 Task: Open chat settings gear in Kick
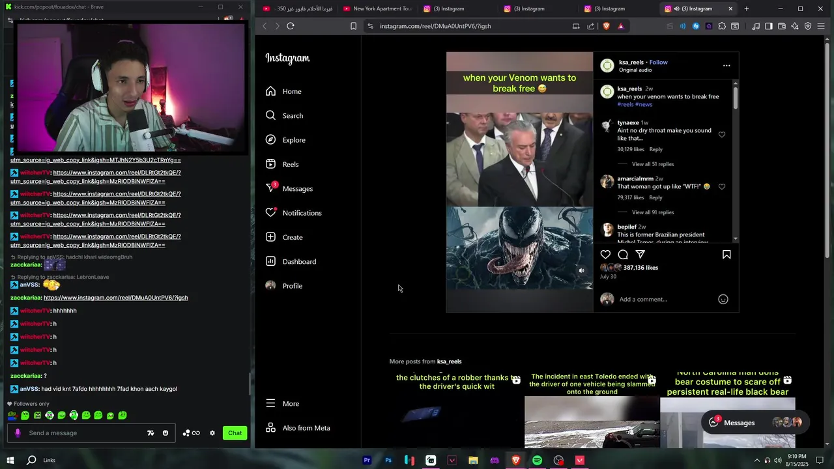(212, 433)
